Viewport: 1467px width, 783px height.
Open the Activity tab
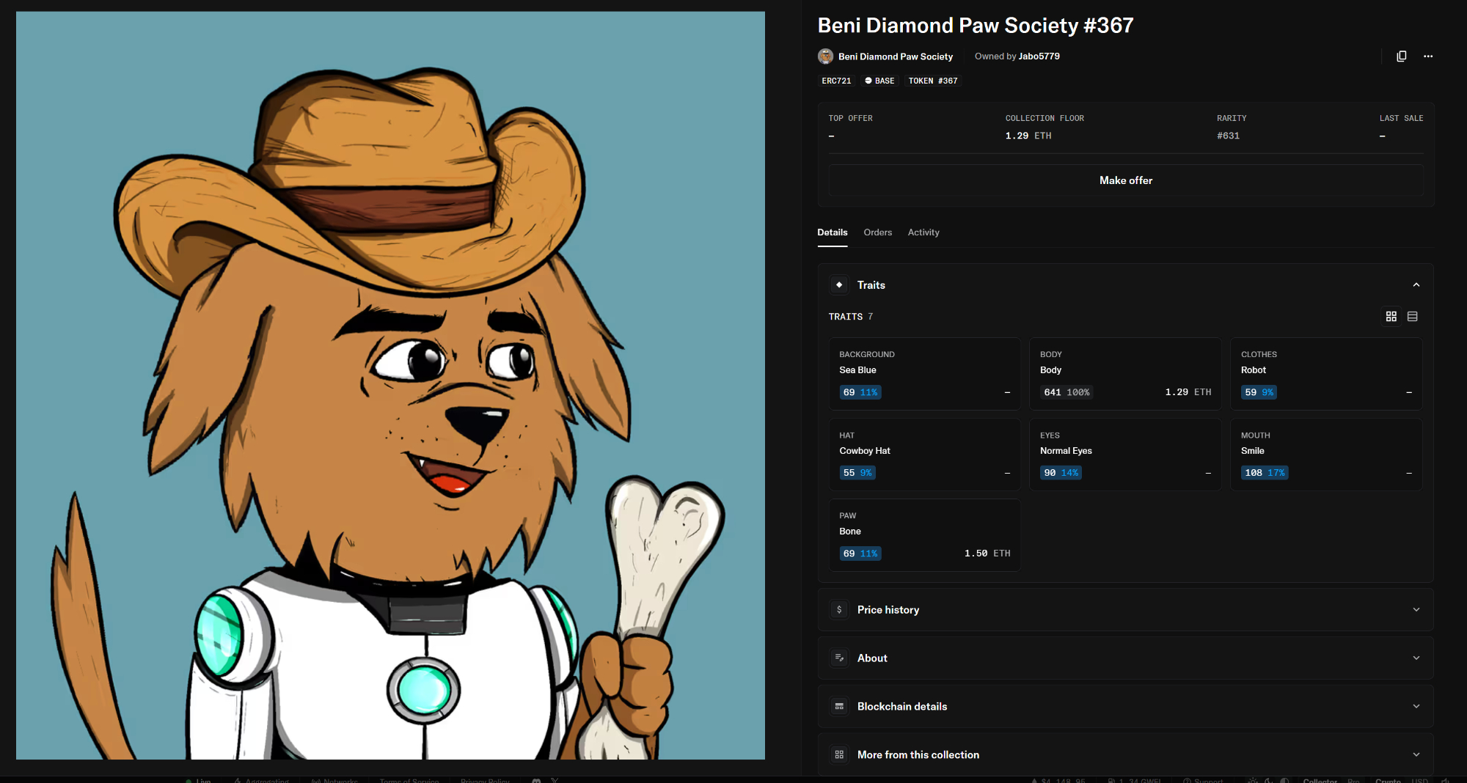pos(923,232)
